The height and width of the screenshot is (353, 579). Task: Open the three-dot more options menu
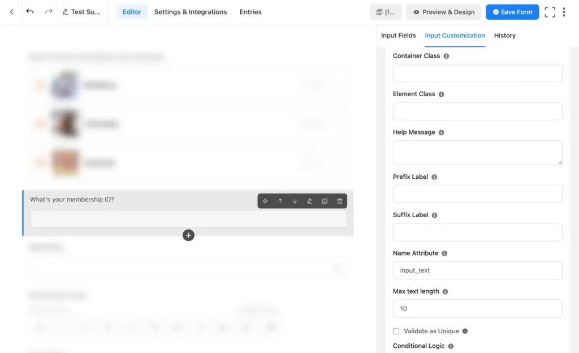[x=564, y=12]
